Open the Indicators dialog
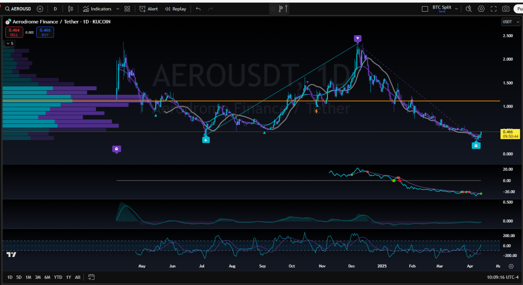The height and width of the screenshot is (285, 523). pos(97,9)
